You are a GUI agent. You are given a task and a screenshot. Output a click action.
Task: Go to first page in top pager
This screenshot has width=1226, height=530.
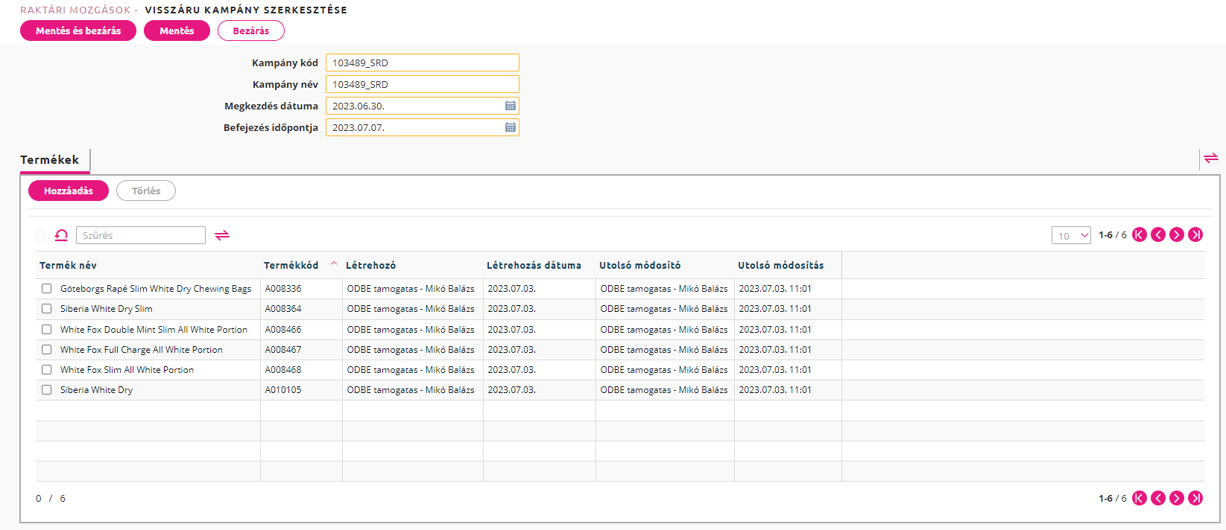(1140, 235)
